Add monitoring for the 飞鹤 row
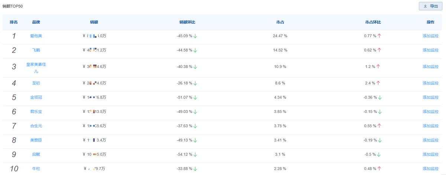Screen dimensions: 446x175 [x=430, y=50]
